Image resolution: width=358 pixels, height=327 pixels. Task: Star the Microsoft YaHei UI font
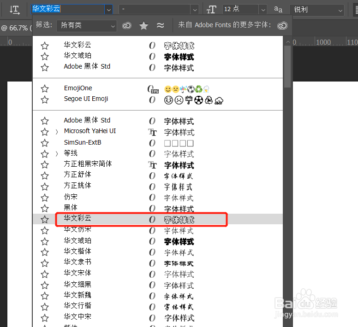pos(45,132)
